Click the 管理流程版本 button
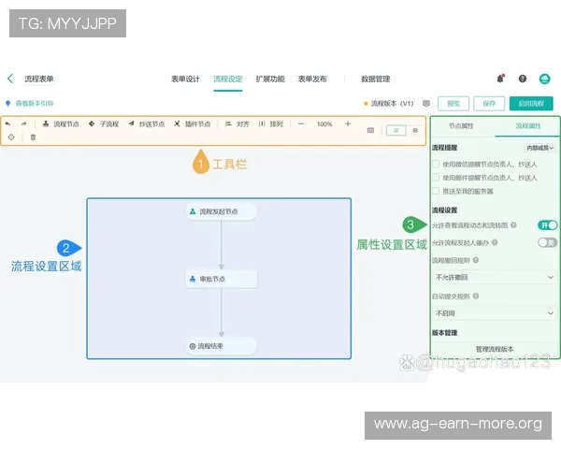Screen dimensions: 561x449 click(495, 349)
